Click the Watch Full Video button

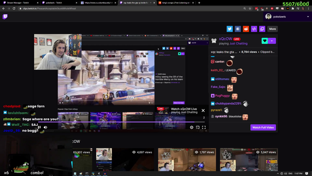point(263,127)
